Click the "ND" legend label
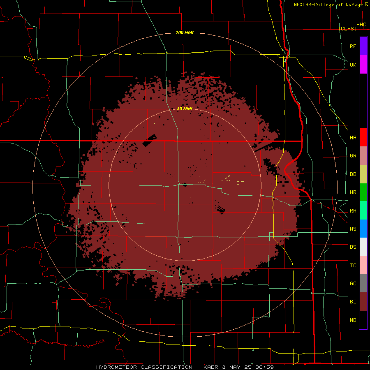This screenshot has height=370, width=370. click(353, 320)
